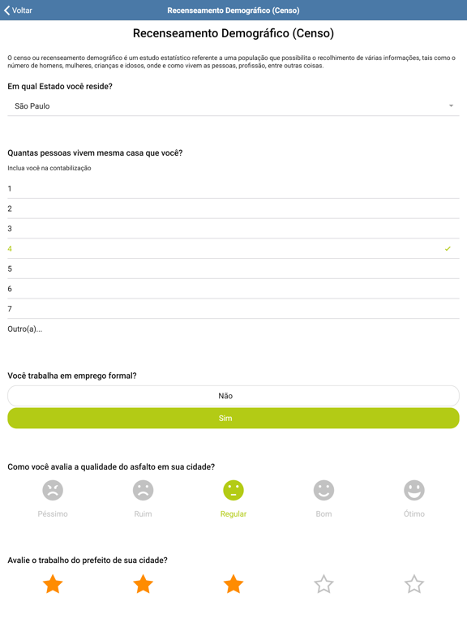The width and height of the screenshot is (467, 623).
Task: Pick the Bom smiling face icon
Action: pyautogui.click(x=323, y=490)
